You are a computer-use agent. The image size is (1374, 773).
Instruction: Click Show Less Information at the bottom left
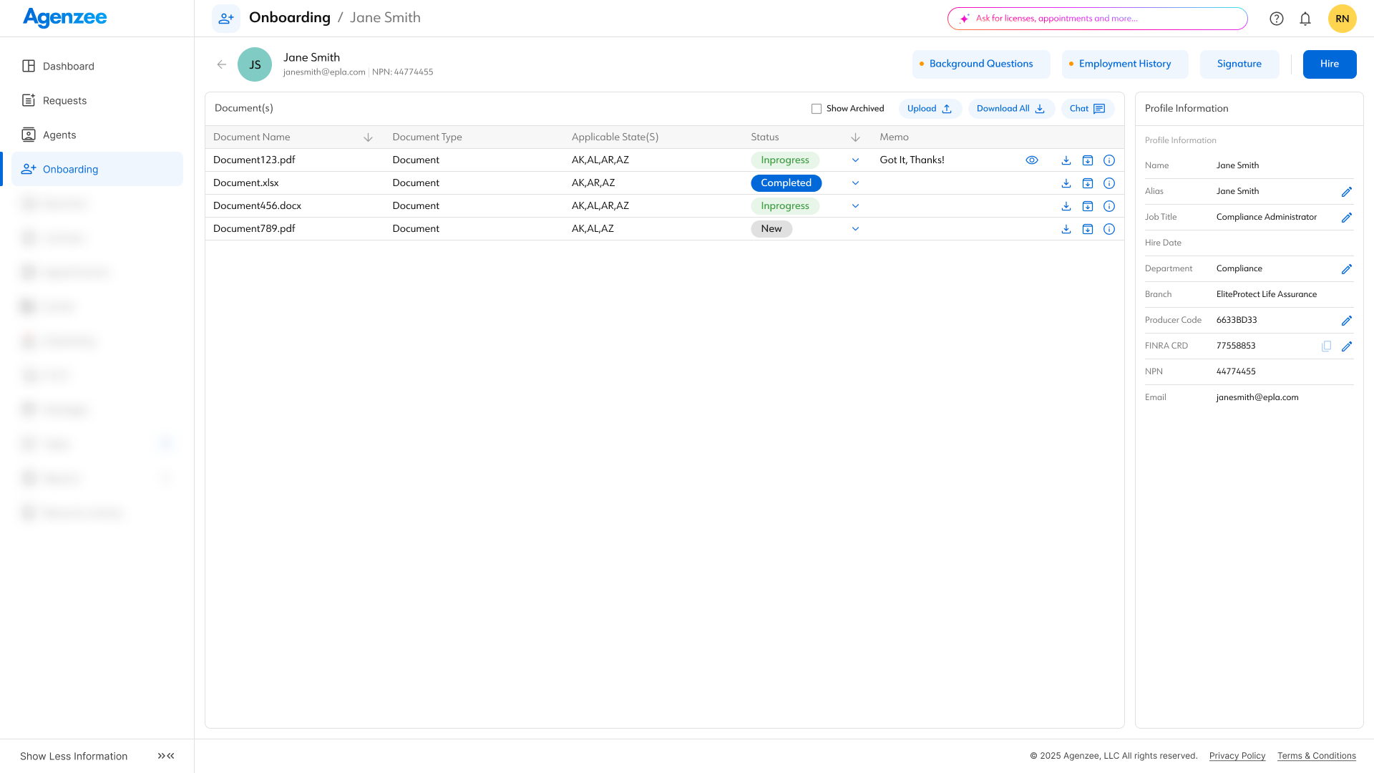coord(73,755)
